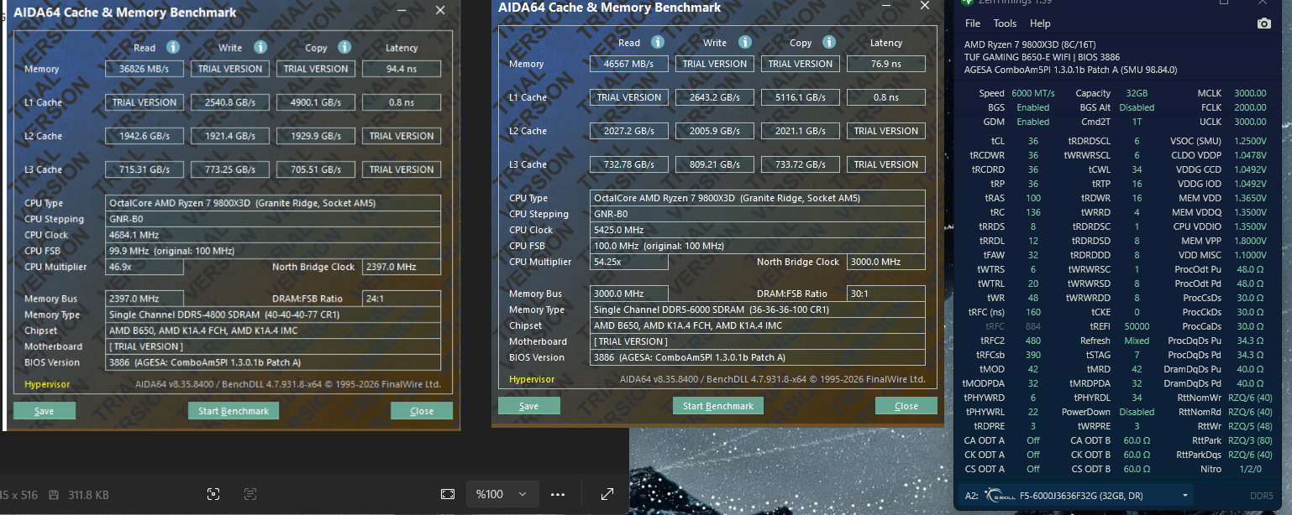Viewport: 1292px width, 515px height.
Task: Click the 2540.8 GB/s L1 write value
Action: click(230, 102)
